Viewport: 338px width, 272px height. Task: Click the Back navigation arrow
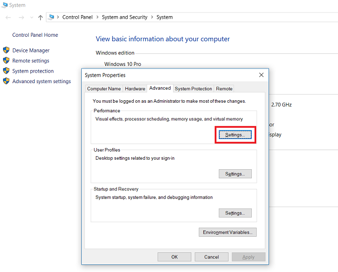[x=8, y=18]
